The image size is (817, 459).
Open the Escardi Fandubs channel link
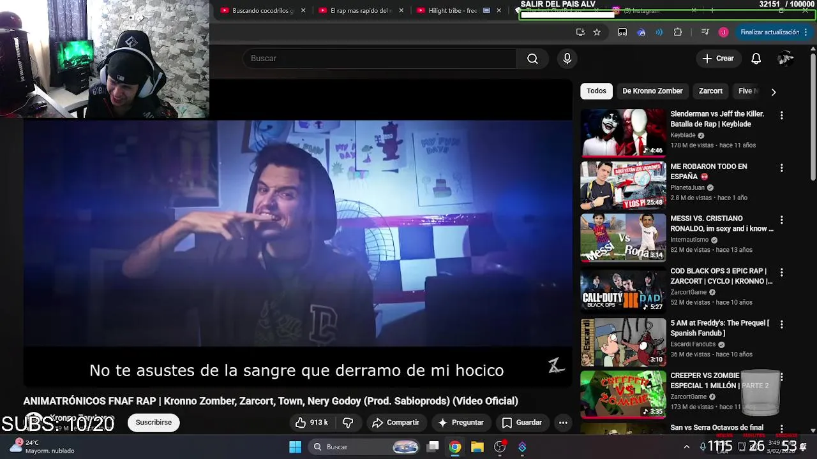tap(693, 345)
